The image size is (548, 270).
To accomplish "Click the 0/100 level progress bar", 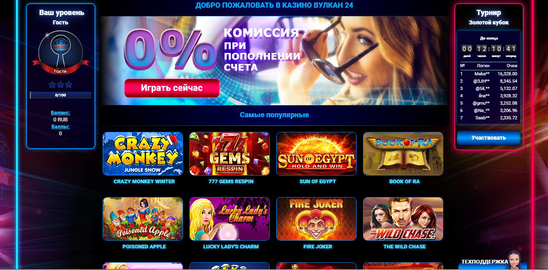I will (x=60, y=95).
